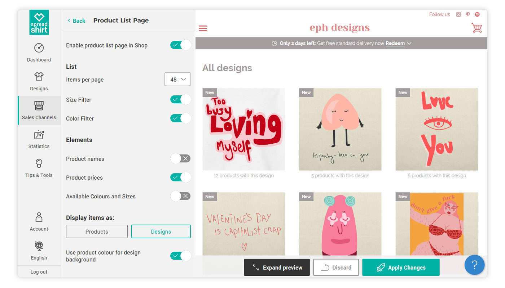Turn on Available Colours and Sizes
The width and height of the screenshot is (505, 288).
tap(180, 196)
